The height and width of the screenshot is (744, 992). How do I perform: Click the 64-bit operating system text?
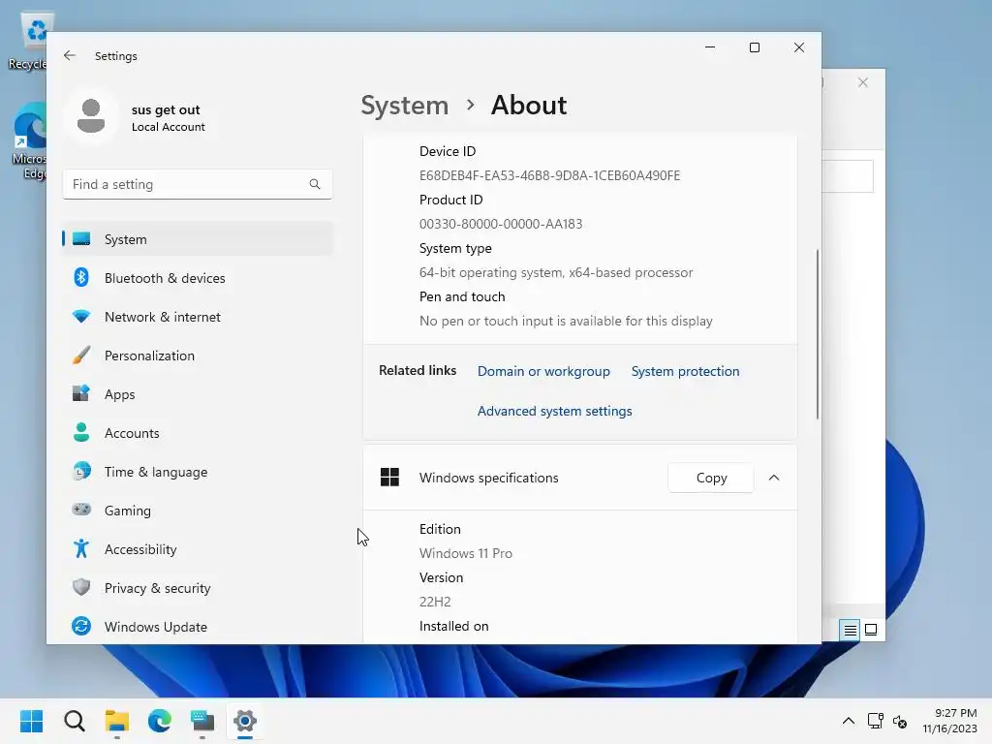click(556, 272)
